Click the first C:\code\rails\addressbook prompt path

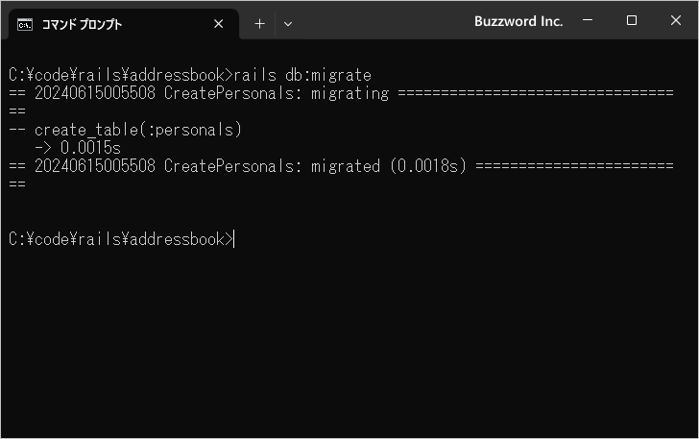(x=117, y=75)
